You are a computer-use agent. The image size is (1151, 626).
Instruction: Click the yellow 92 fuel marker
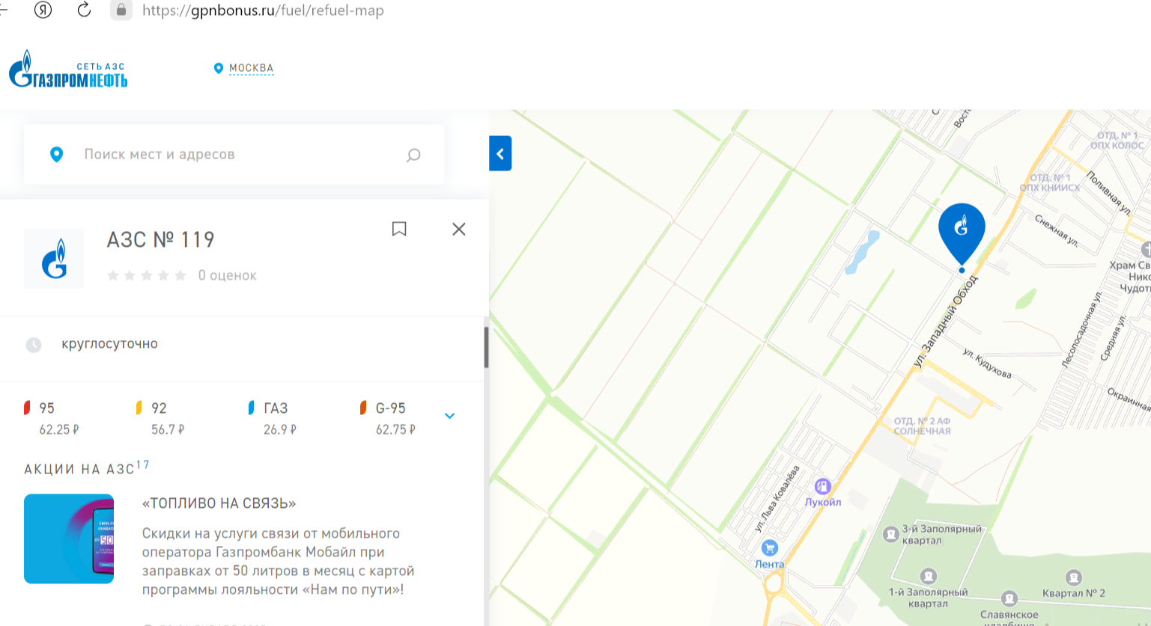139,408
